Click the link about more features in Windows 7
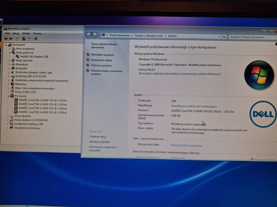 [180, 74]
